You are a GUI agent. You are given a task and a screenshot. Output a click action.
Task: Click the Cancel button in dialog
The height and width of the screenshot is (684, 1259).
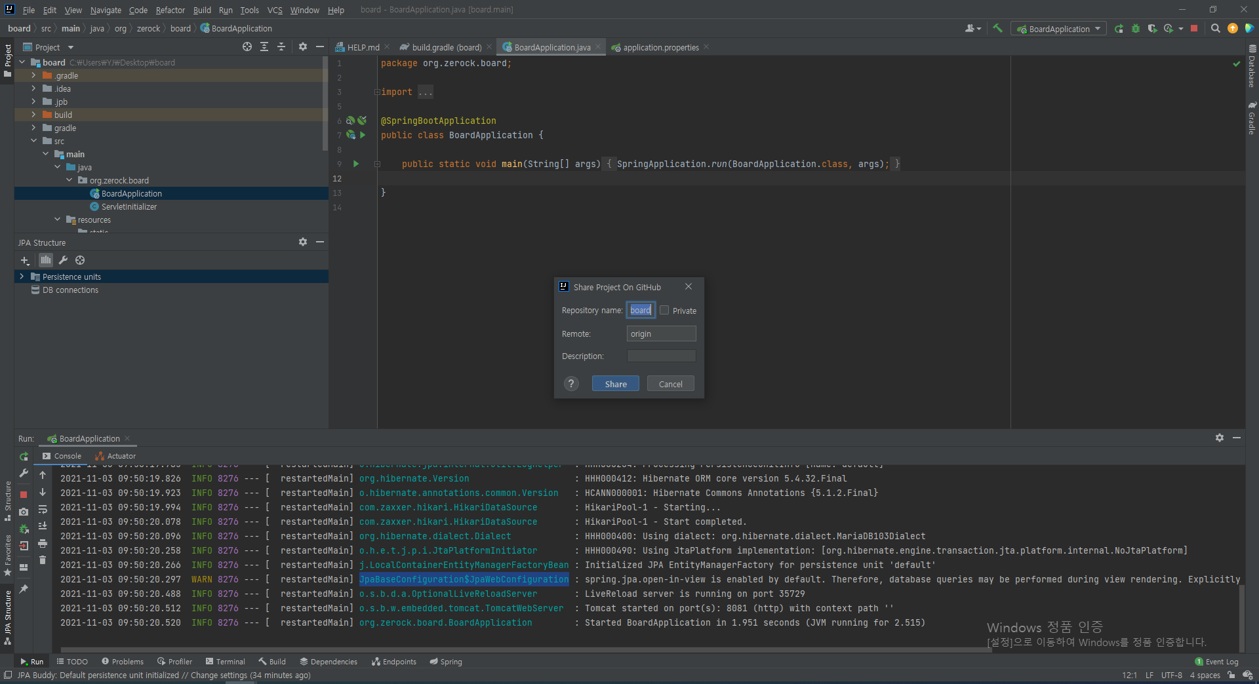tap(670, 384)
